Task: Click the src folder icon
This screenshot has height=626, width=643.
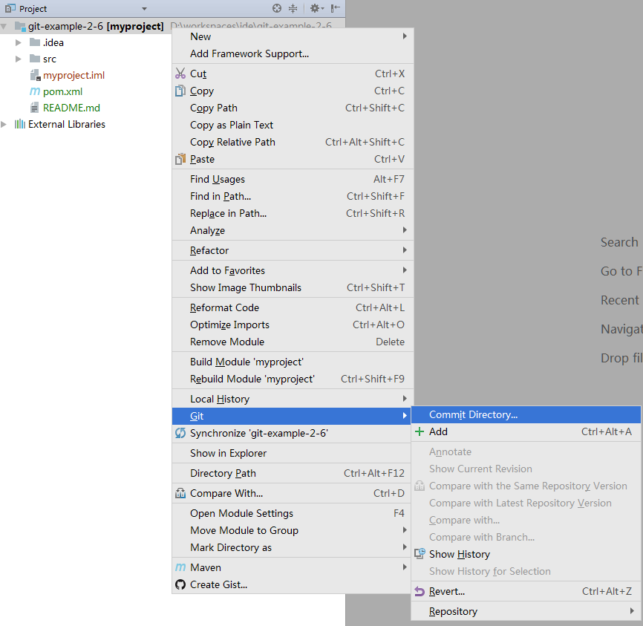Action: pyautogui.click(x=35, y=59)
